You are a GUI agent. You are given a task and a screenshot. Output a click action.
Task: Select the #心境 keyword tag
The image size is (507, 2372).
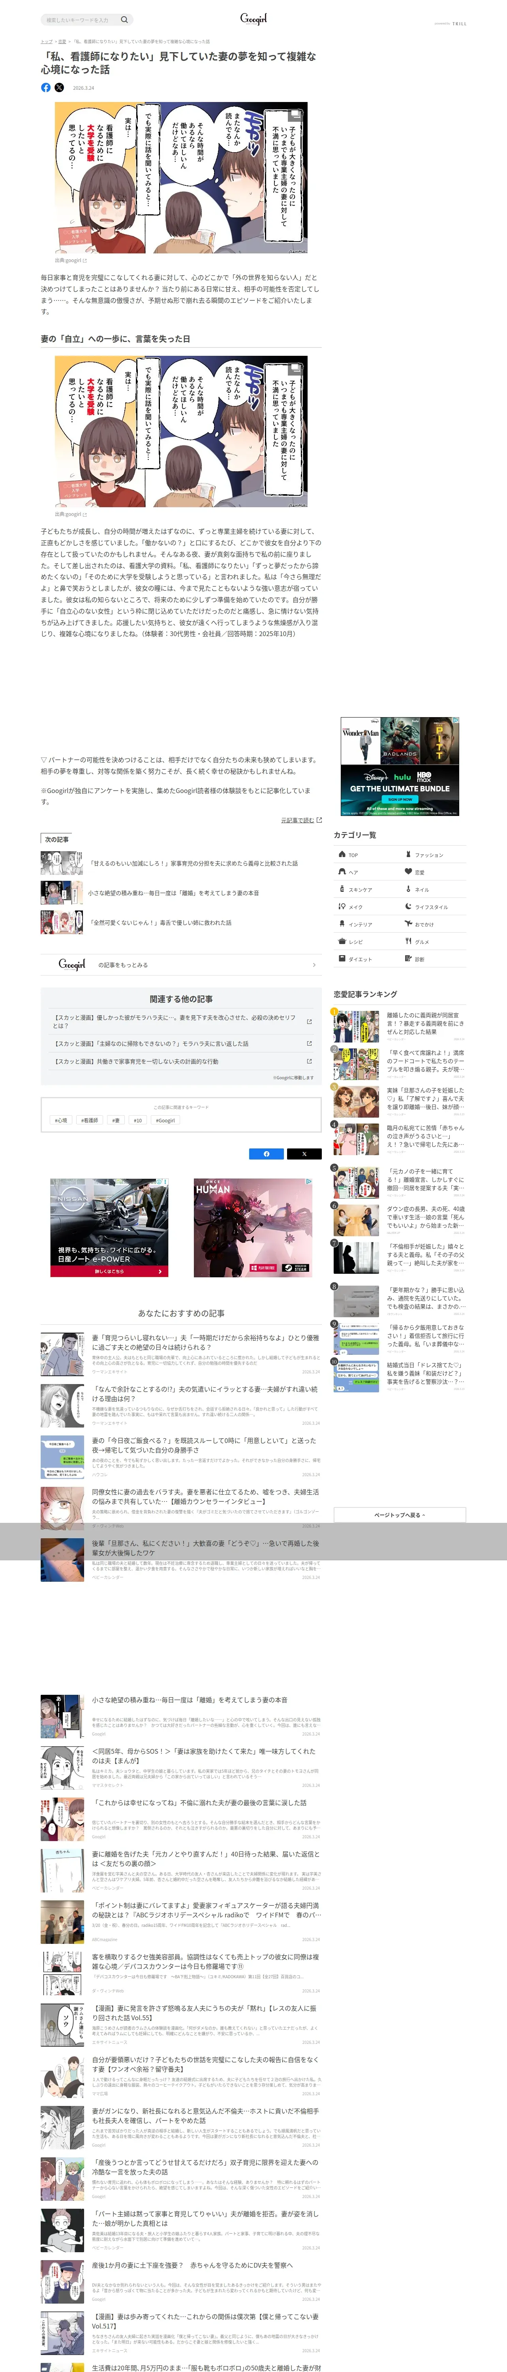tap(61, 1121)
